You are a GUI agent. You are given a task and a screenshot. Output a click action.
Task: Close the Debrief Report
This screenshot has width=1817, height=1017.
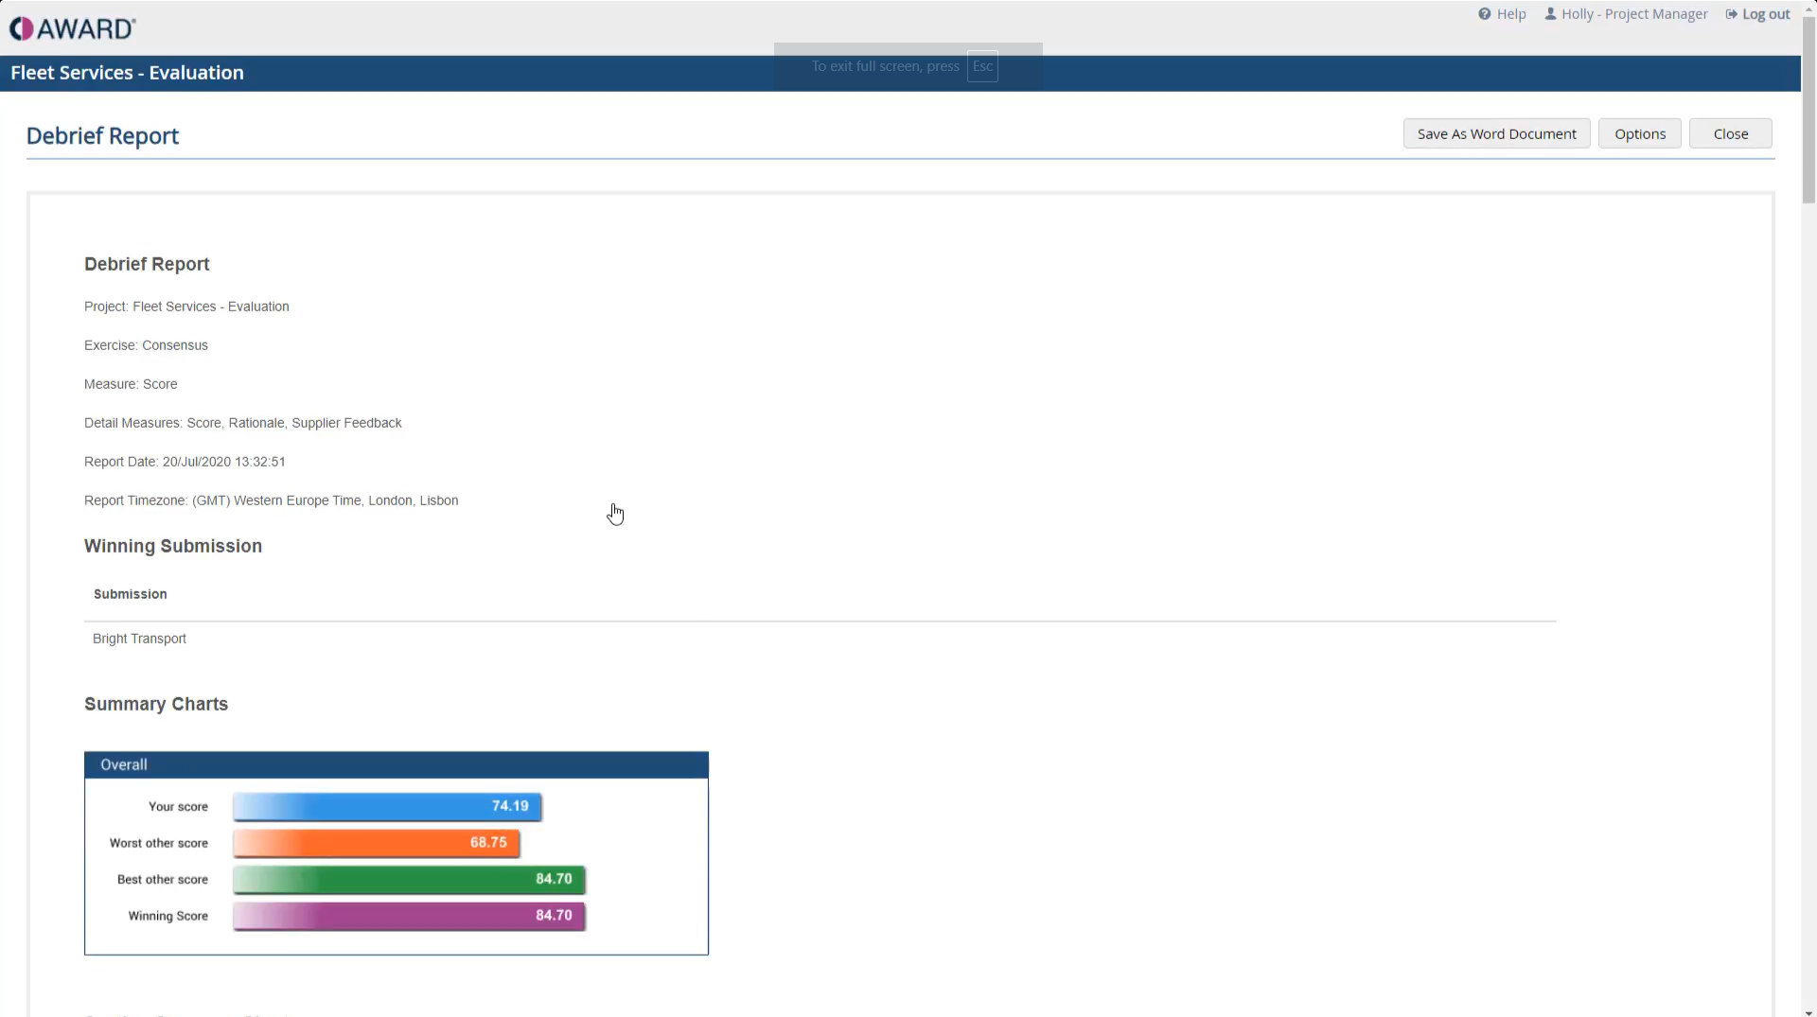coord(1730,133)
